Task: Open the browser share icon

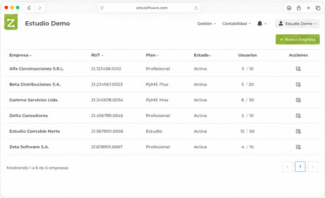Action: (299, 8)
